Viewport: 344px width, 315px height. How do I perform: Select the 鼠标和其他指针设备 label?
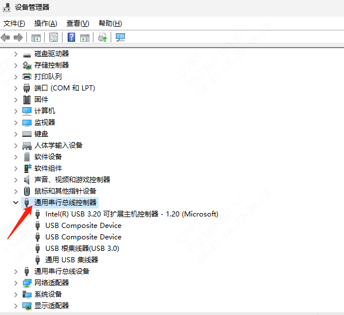65,191
